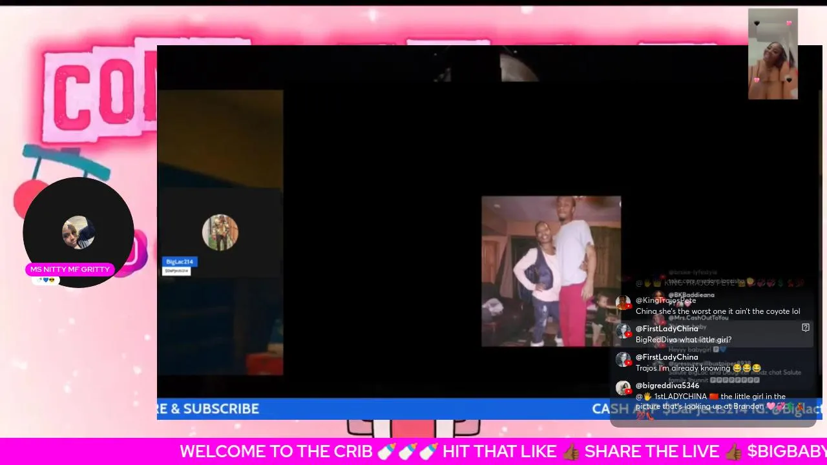Select the BigLac214 name tag
This screenshot has width=827, height=465.
point(180,262)
